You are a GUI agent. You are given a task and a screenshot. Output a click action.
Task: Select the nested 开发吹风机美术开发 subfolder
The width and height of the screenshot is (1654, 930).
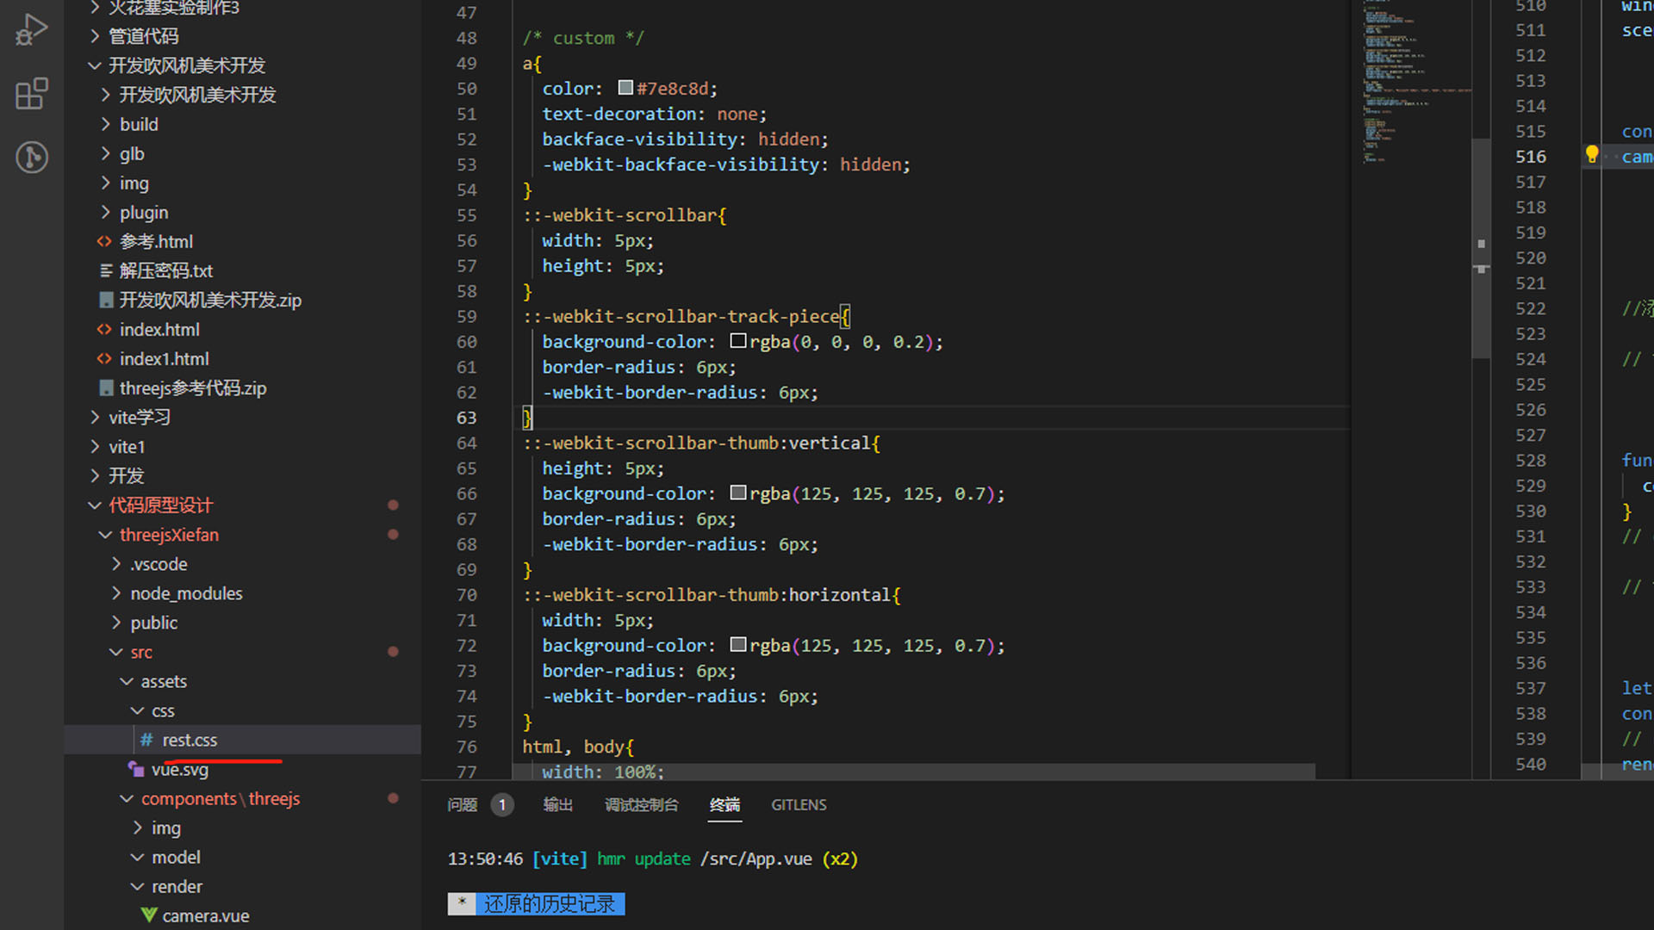coord(243,95)
